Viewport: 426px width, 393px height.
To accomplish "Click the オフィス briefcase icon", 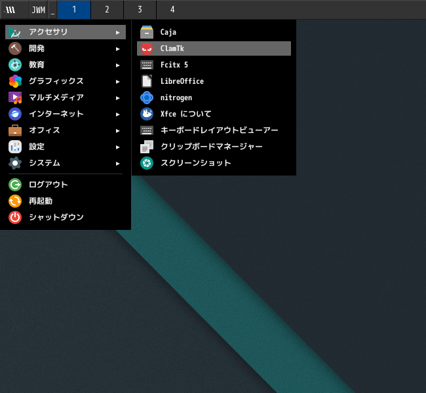I will [x=15, y=130].
